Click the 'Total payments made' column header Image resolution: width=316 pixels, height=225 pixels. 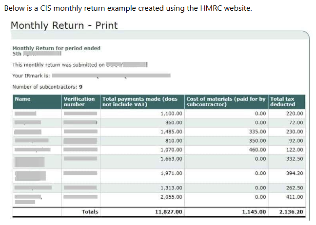click(x=140, y=101)
